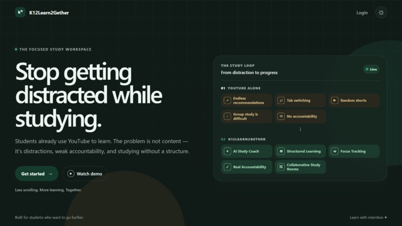402x226 pixels.
Task: Click the arrow in Get started button
Action: (50, 174)
